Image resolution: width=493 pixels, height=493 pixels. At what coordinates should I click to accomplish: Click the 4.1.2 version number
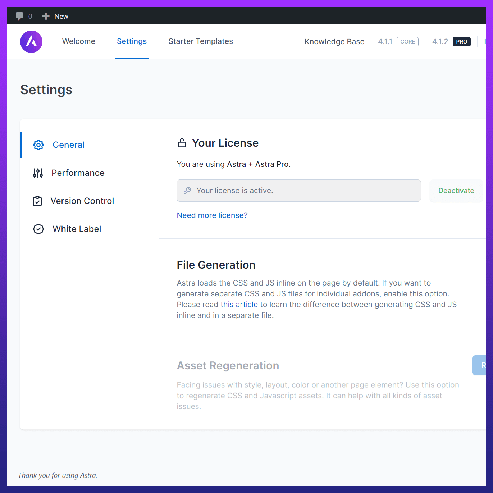(x=440, y=42)
